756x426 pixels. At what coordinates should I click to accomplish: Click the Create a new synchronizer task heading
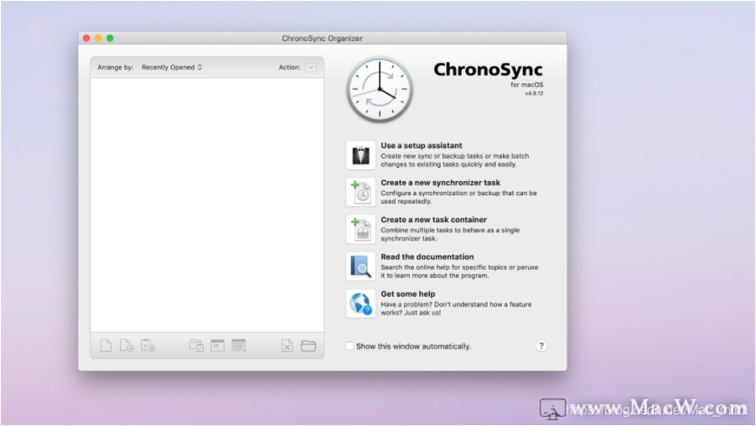coord(440,182)
